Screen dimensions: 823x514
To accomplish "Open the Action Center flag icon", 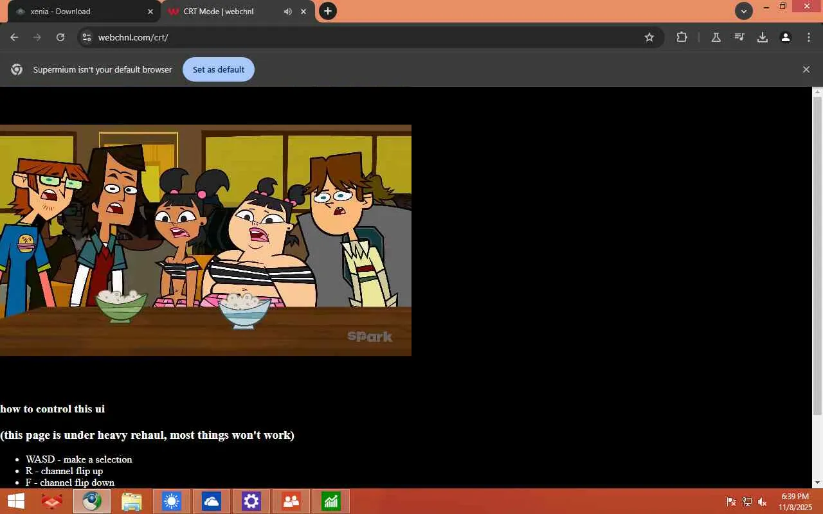I will (732, 502).
